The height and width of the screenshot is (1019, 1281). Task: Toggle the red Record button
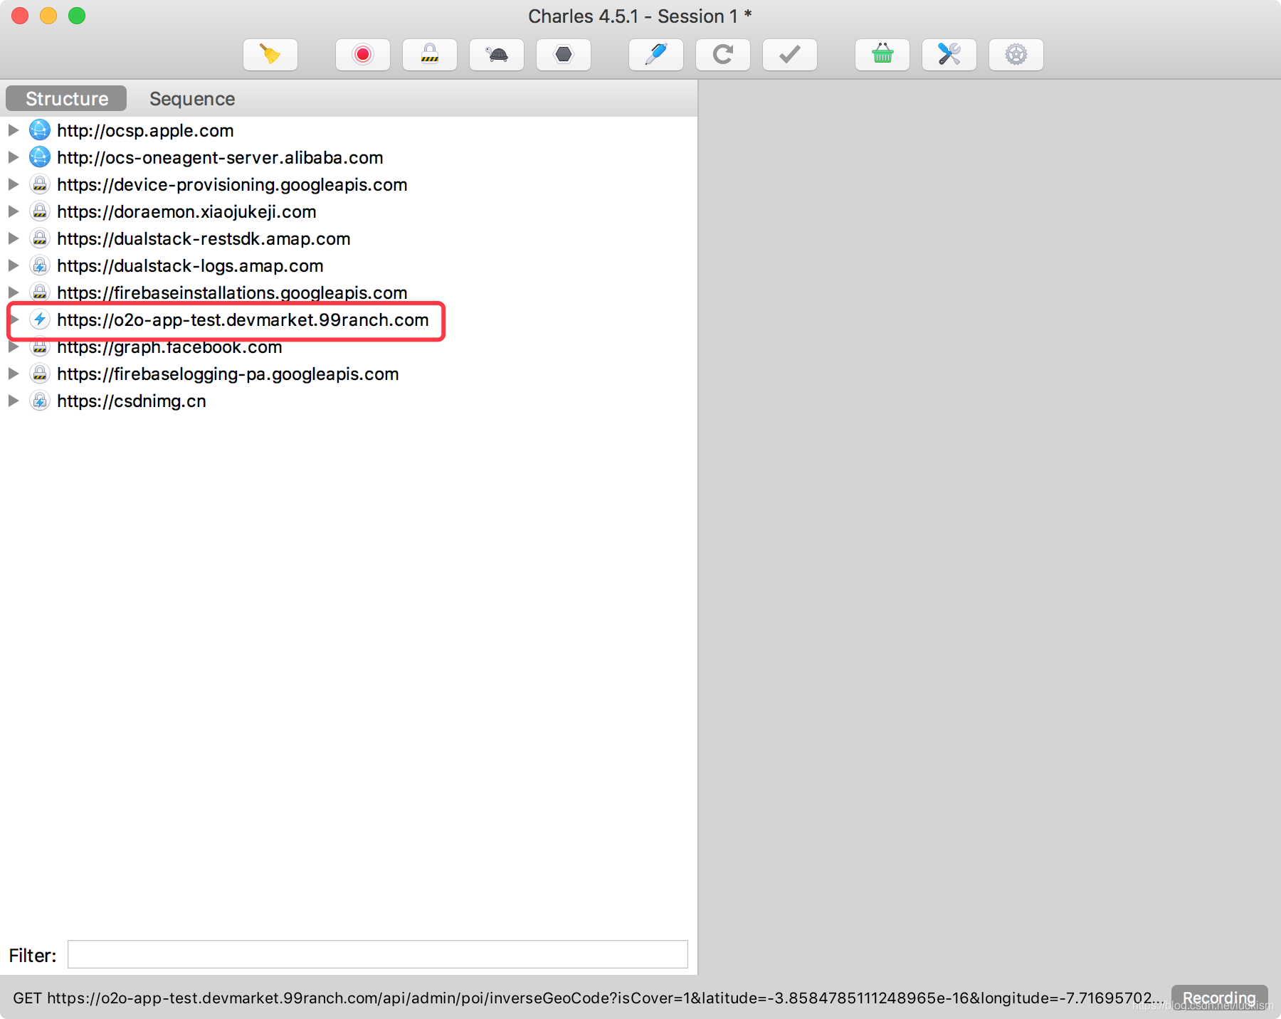pos(363,55)
